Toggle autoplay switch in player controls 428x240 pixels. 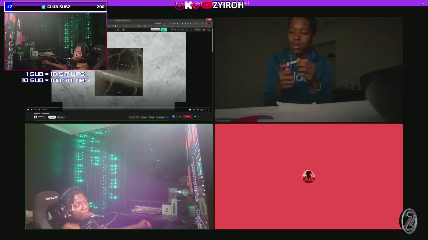[x=190, y=110]
